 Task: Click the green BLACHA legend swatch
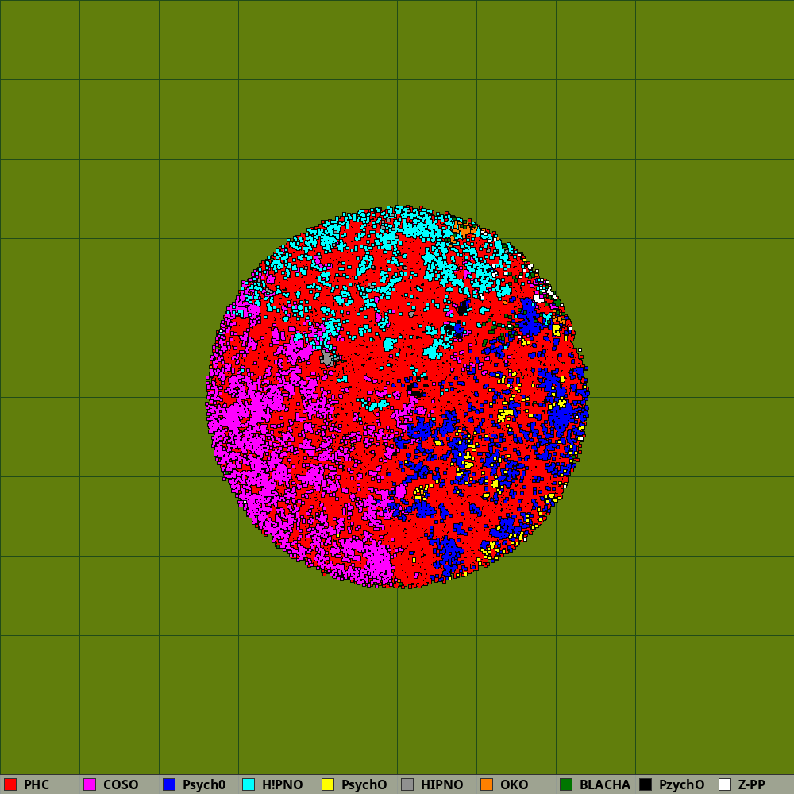(x=566, y=784)
